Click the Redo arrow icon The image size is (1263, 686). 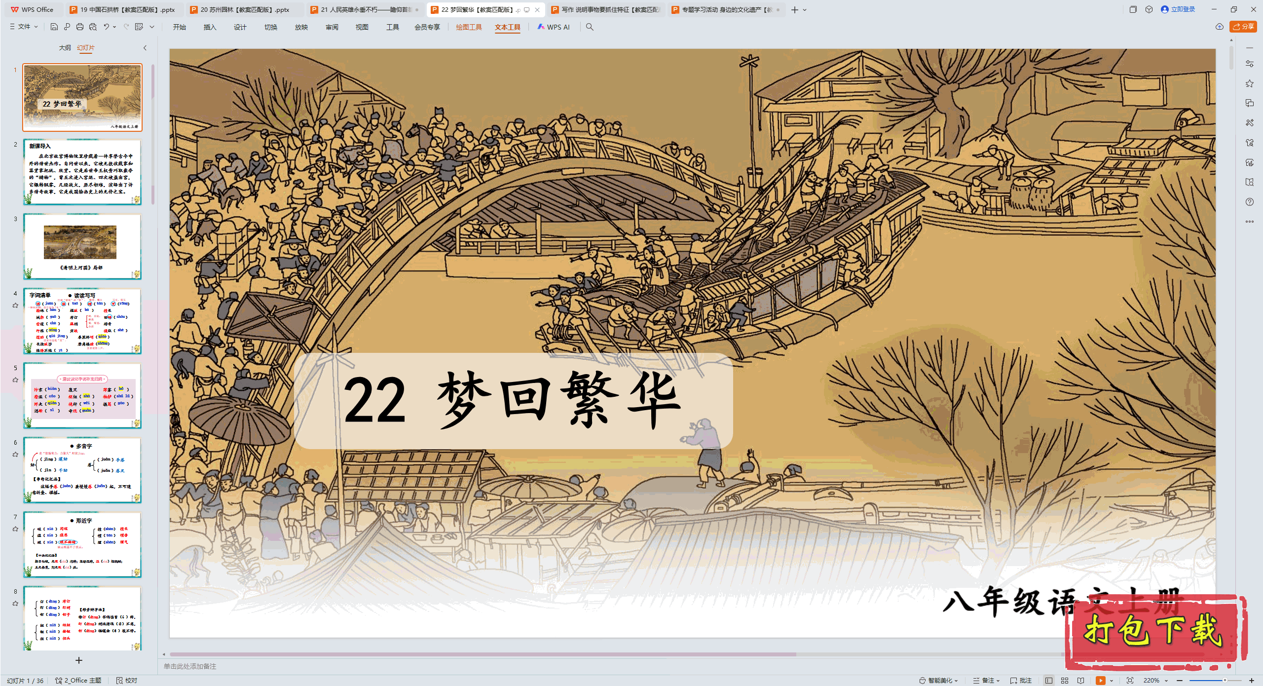pos(126,27)
